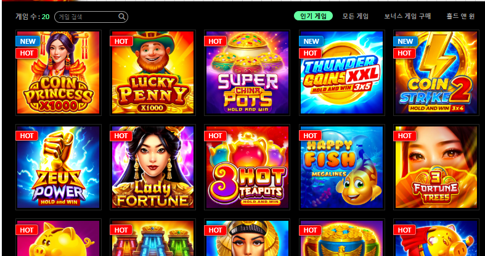Open Happy Fish Megalines game
The image size is (485, 256).
[x=342, y=167]
